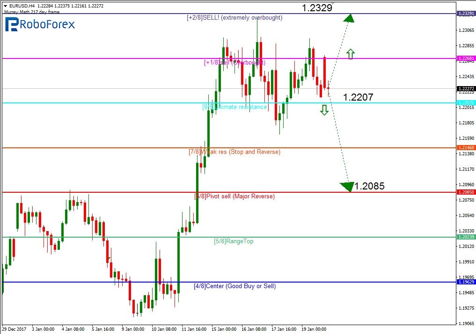The width and height of the screenshot is (476, 334).
Task: Click the low price 1.22161 in header
Action: coord(79,6)
